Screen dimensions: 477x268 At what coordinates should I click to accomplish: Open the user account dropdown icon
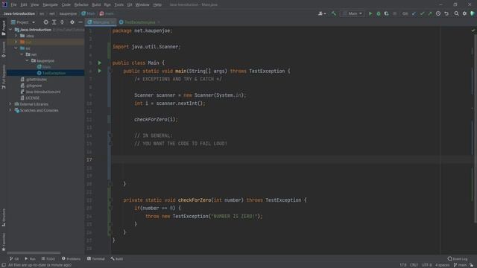(322, 13)
